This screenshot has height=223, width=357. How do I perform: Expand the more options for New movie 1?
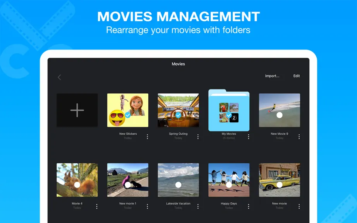(147, 206)
